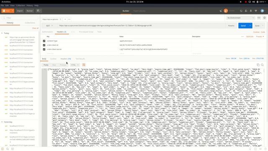
Task: Select the response Body tab
Action: tap(44, 59)
